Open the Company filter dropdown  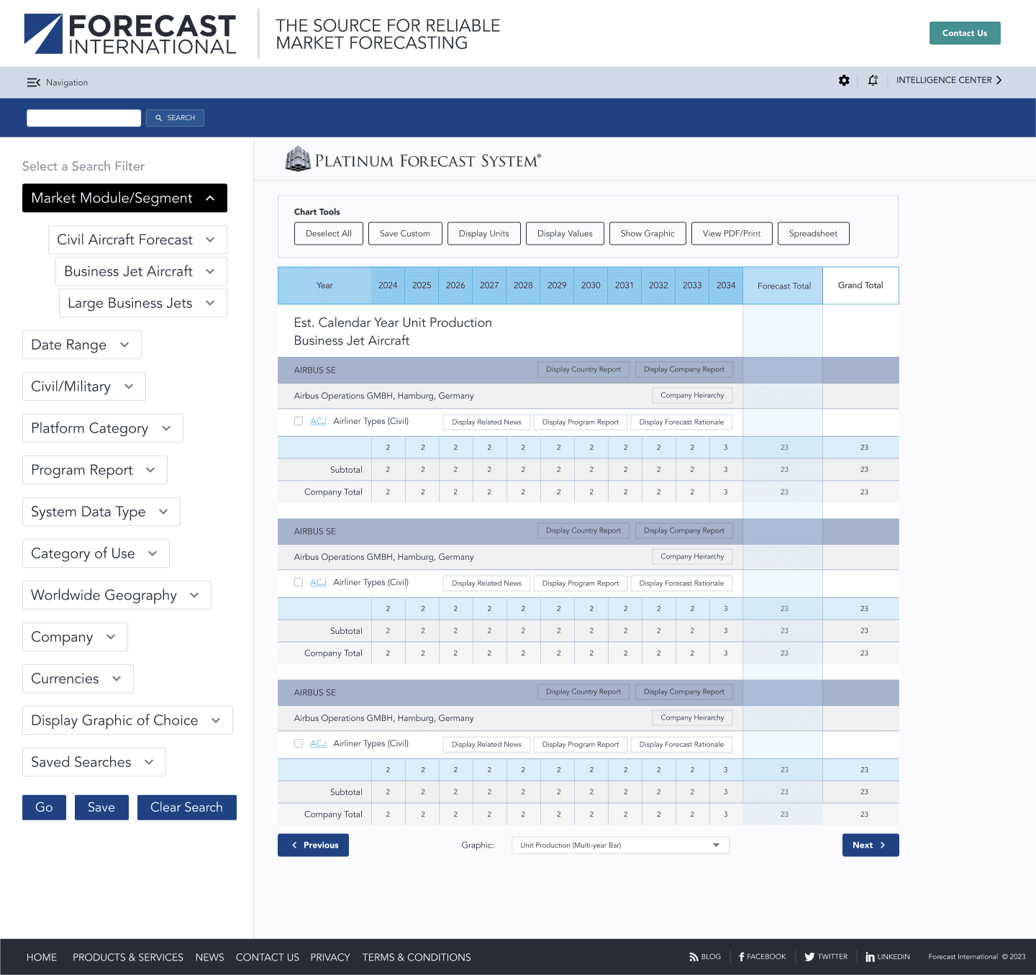pos(75,637)
